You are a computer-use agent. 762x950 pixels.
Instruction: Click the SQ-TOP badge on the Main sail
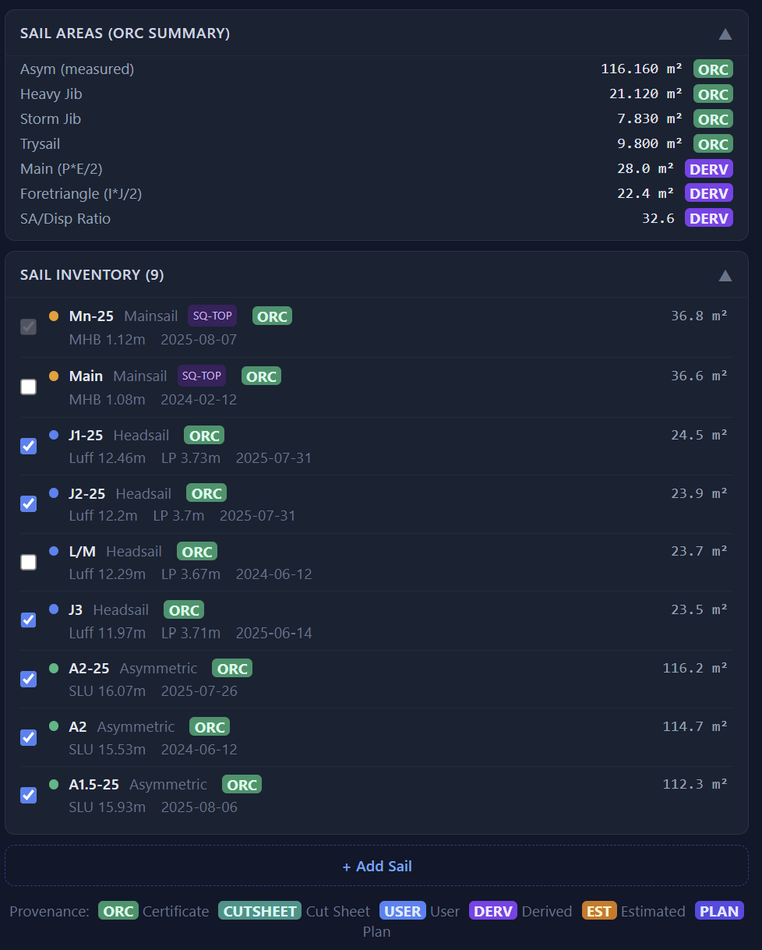[201, 376]
